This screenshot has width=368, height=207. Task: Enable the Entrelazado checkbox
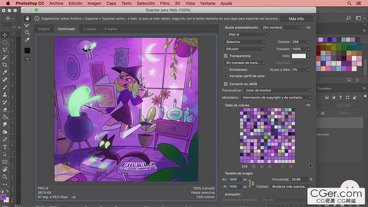[x=226, y=69]
